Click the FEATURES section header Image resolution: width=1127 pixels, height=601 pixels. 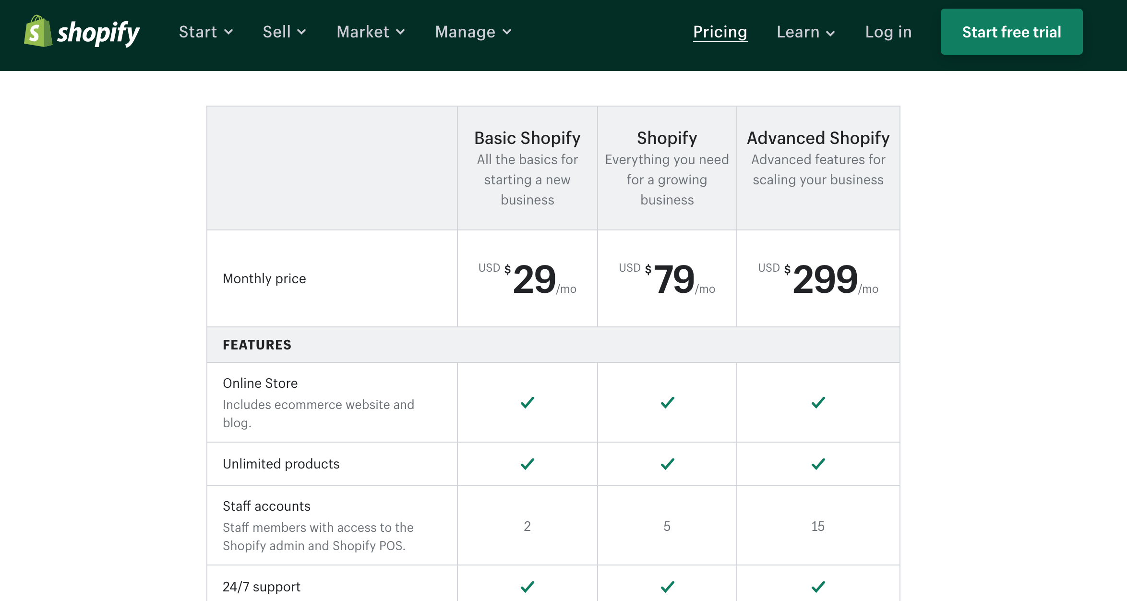click(257, 345)
